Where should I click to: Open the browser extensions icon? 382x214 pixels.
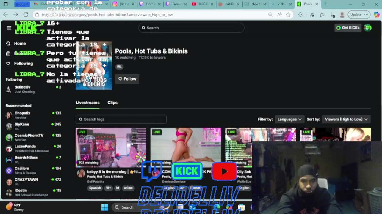[x=300, y=15]
